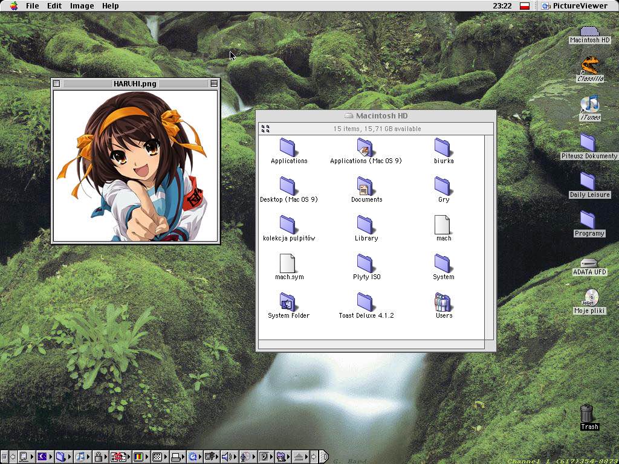Select the iTunes desktop alias
The image size is (619, 464).
coord(590,108)
